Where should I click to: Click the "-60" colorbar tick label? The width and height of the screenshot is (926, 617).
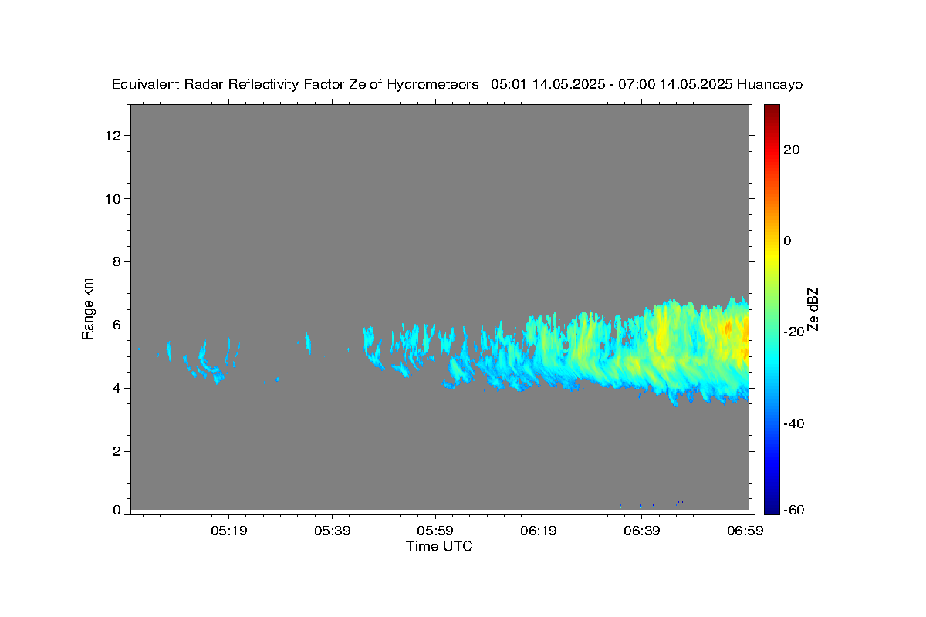tap(793, 510)
